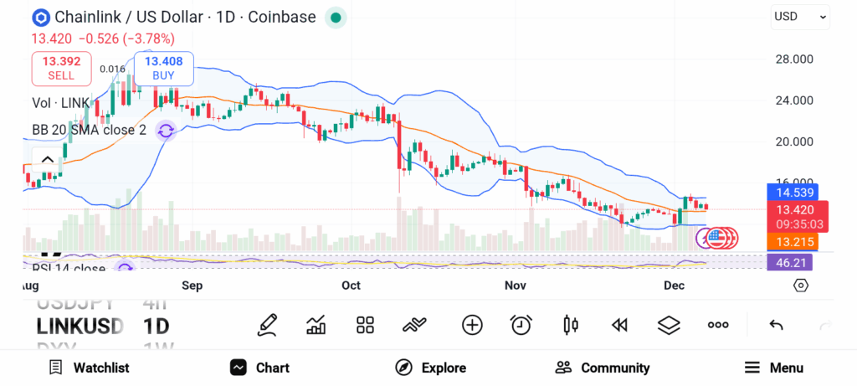
Task: Open the object tree layers icon
Action: tap(668, 325)
